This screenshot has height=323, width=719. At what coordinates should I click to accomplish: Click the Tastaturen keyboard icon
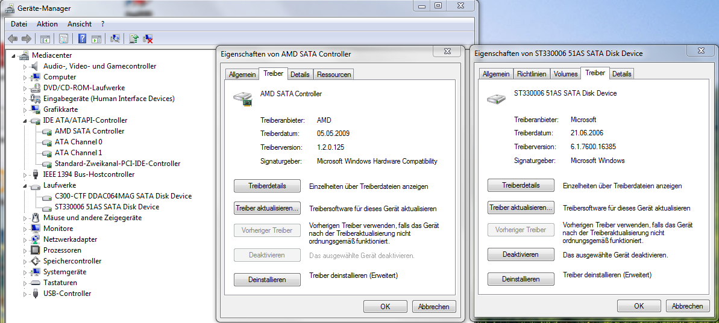click(36, 283)
